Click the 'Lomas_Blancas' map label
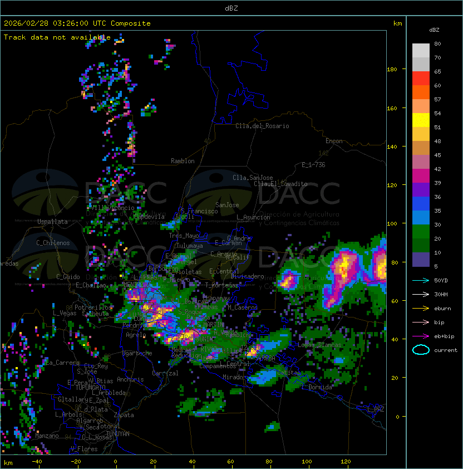The height and width of the screenshot is (469, 463). pos(319,345)
